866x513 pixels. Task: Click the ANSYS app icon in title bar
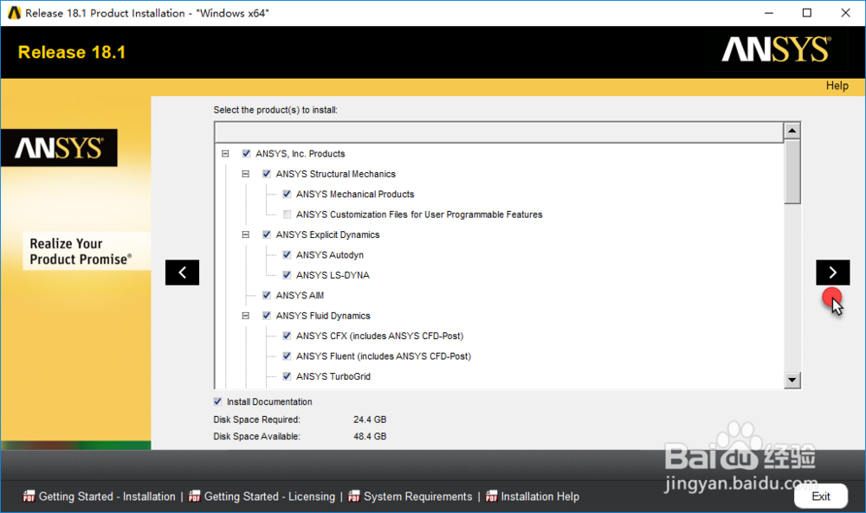tap(15, 13)
